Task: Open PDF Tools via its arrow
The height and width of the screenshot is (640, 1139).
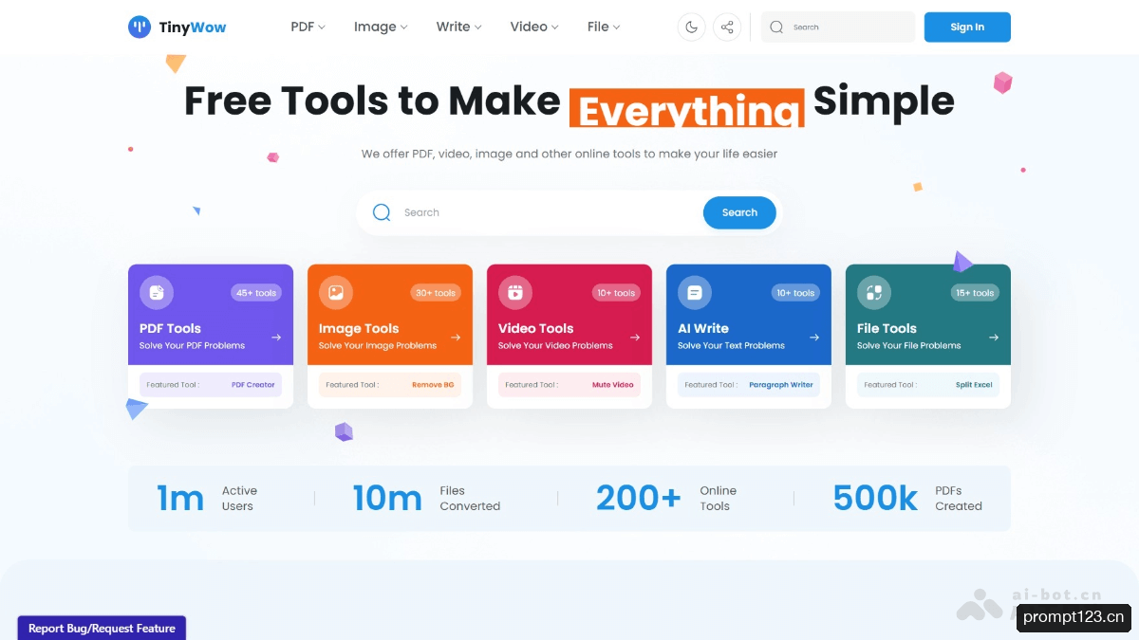Action: pos(276,337)
